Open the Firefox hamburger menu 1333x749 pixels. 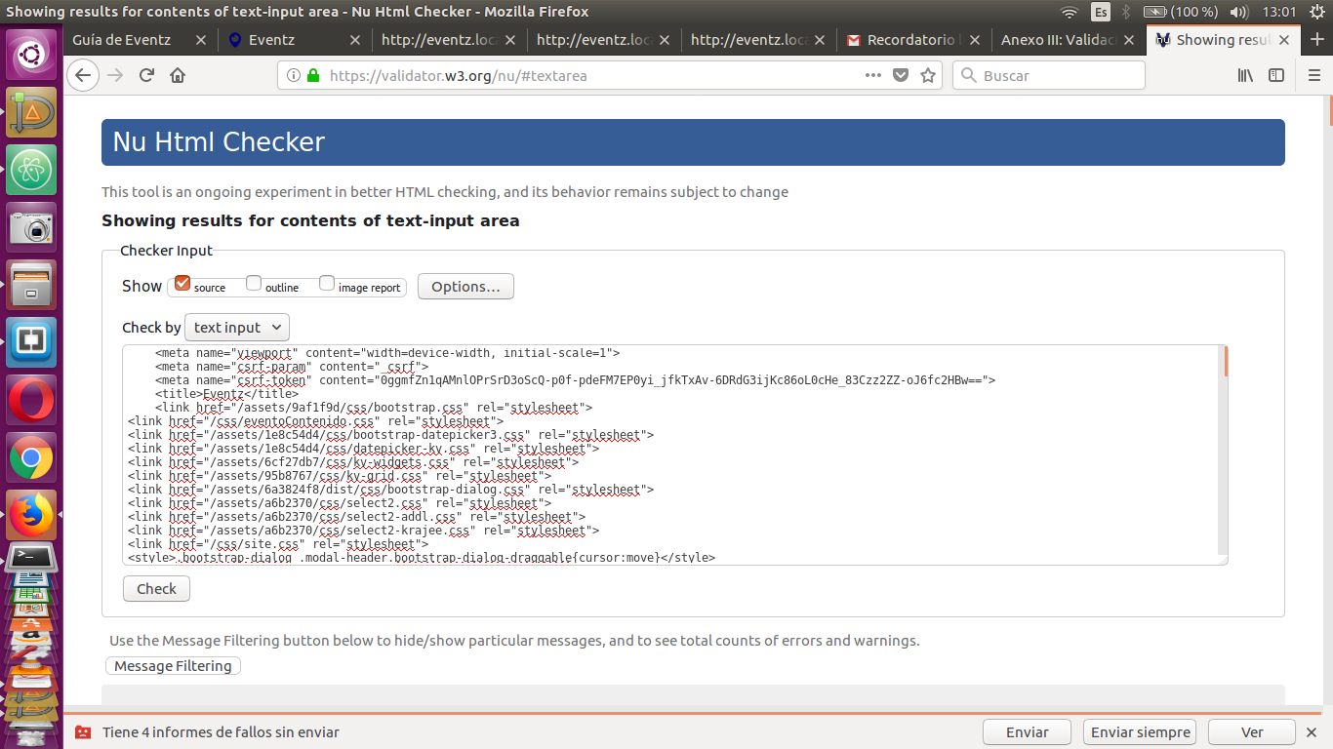1313,75
